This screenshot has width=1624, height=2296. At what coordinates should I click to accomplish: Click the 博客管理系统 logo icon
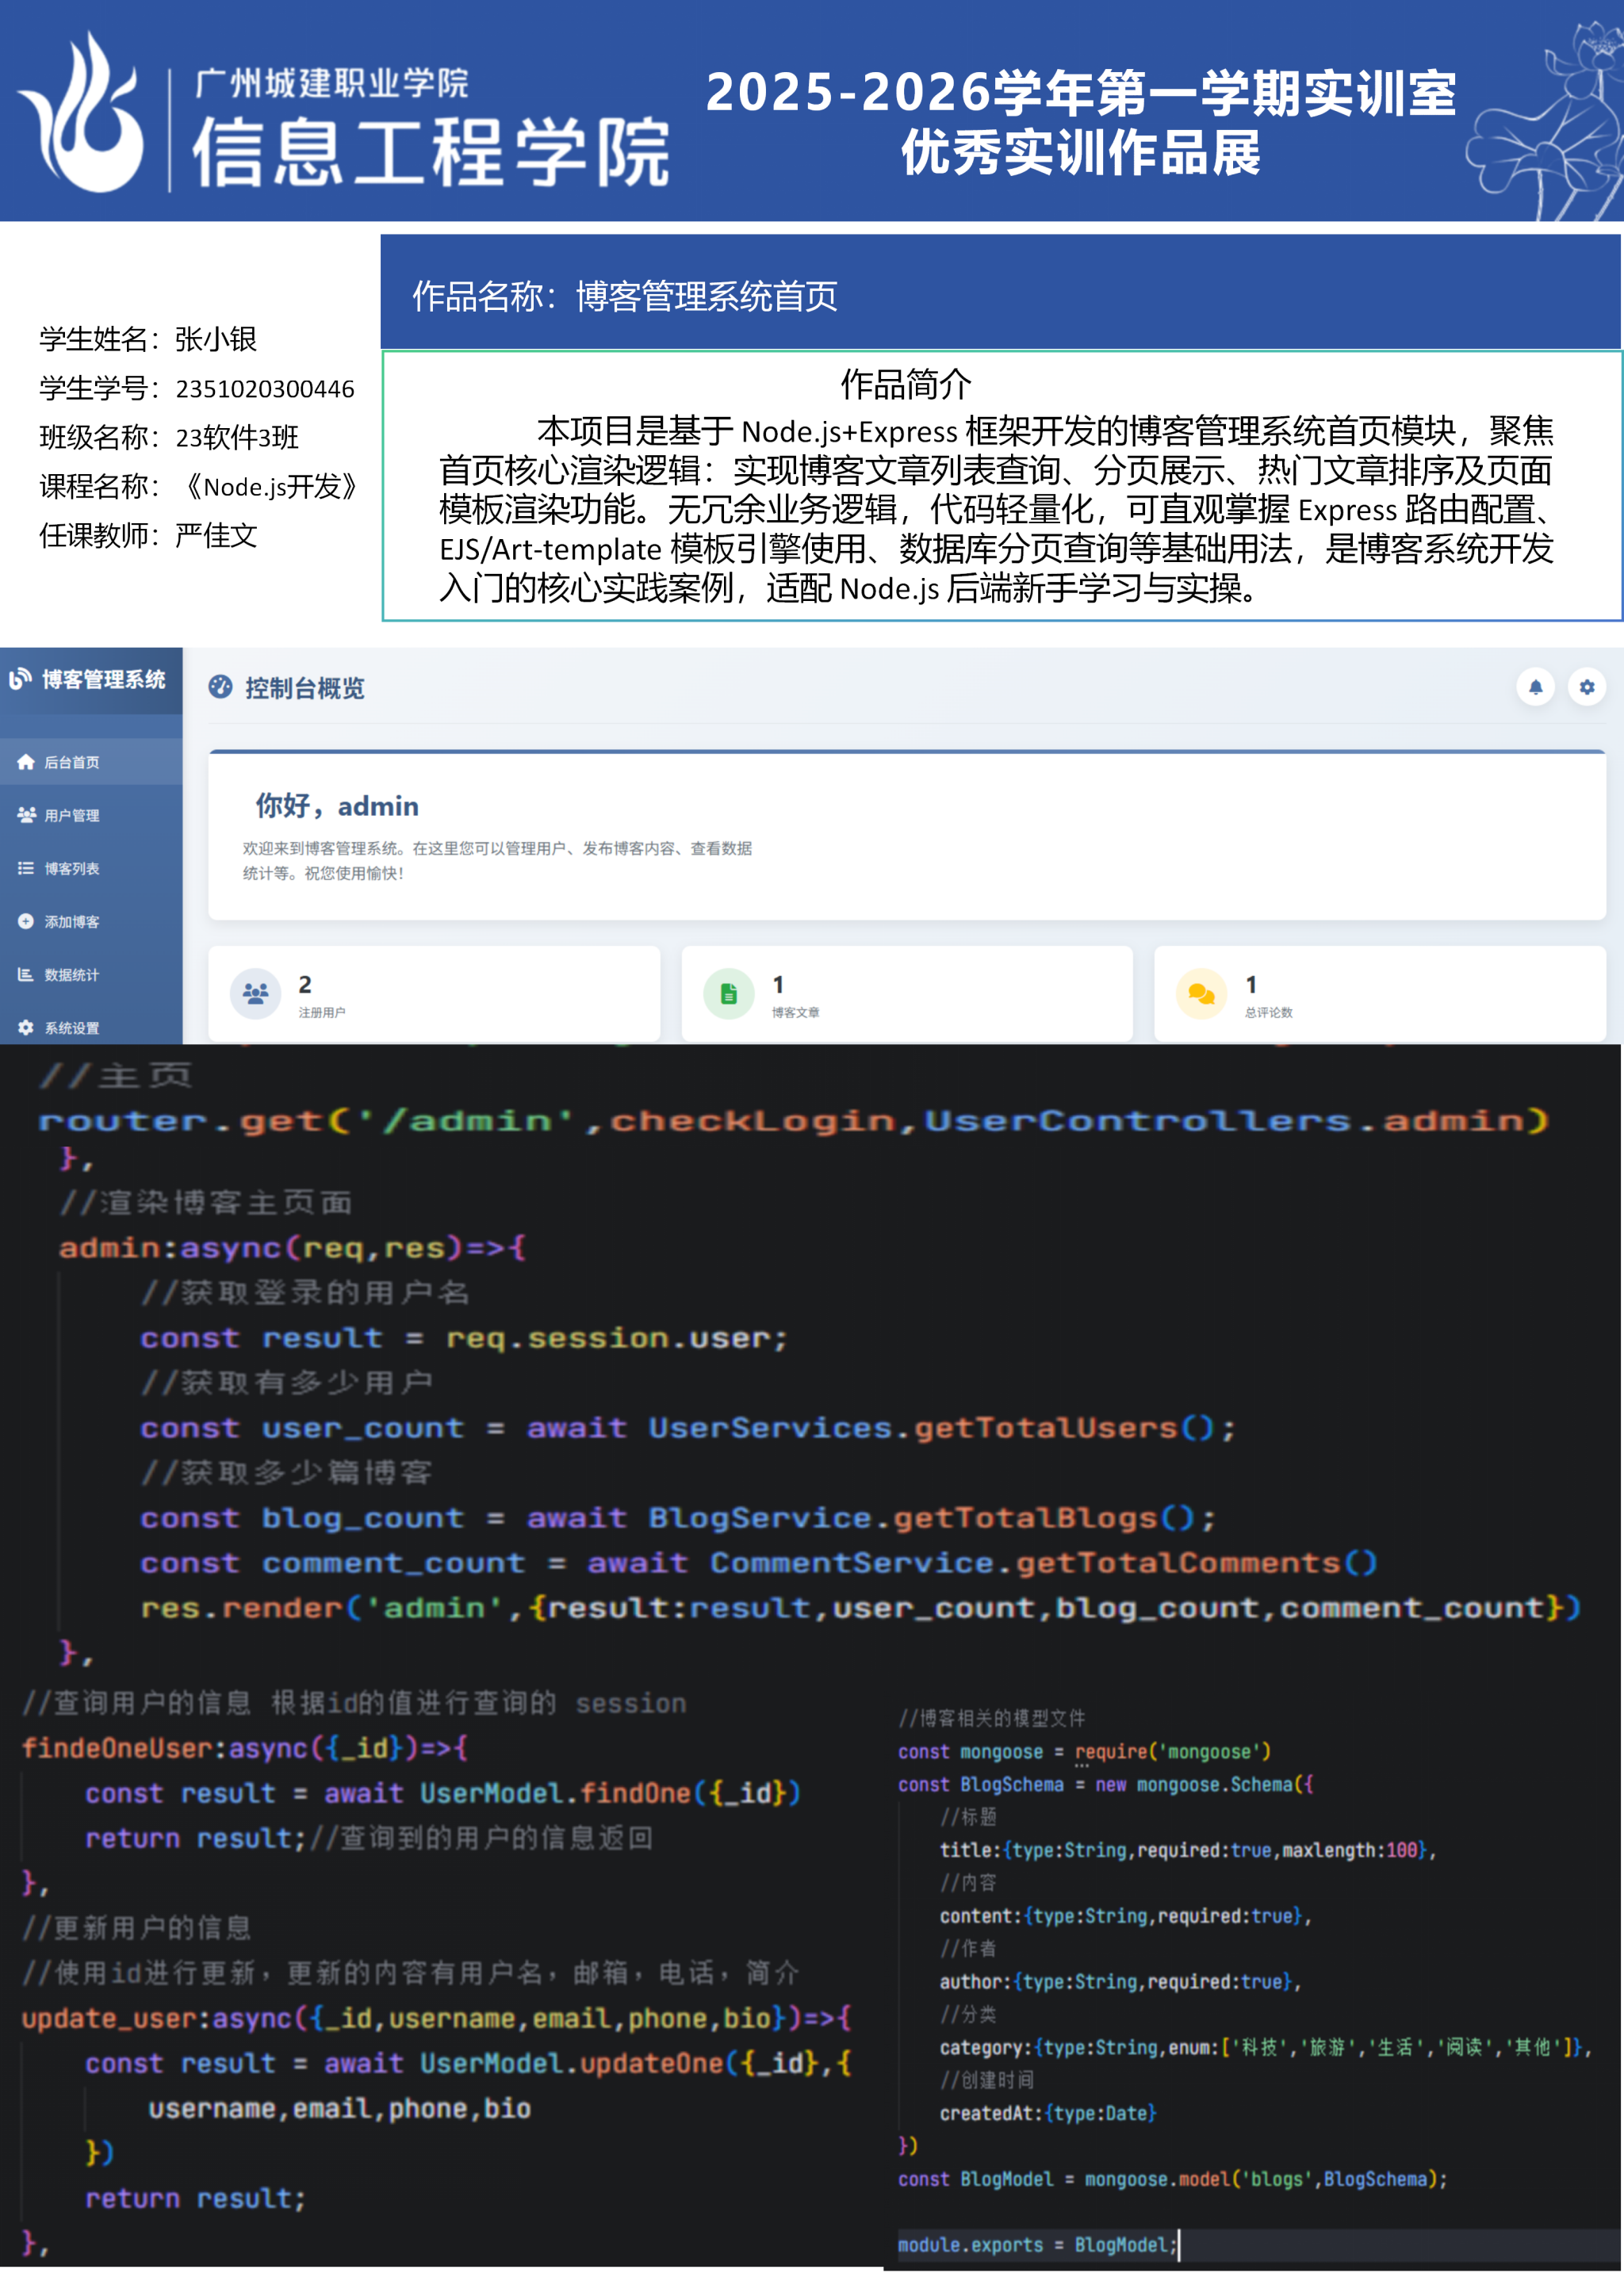pos(21,679)
